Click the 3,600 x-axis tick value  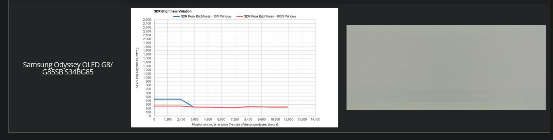[194, 120]
